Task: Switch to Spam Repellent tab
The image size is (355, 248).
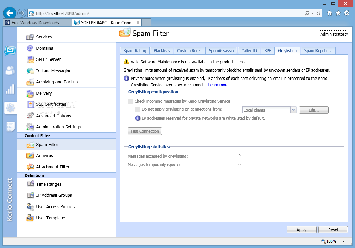Action: 318,51
